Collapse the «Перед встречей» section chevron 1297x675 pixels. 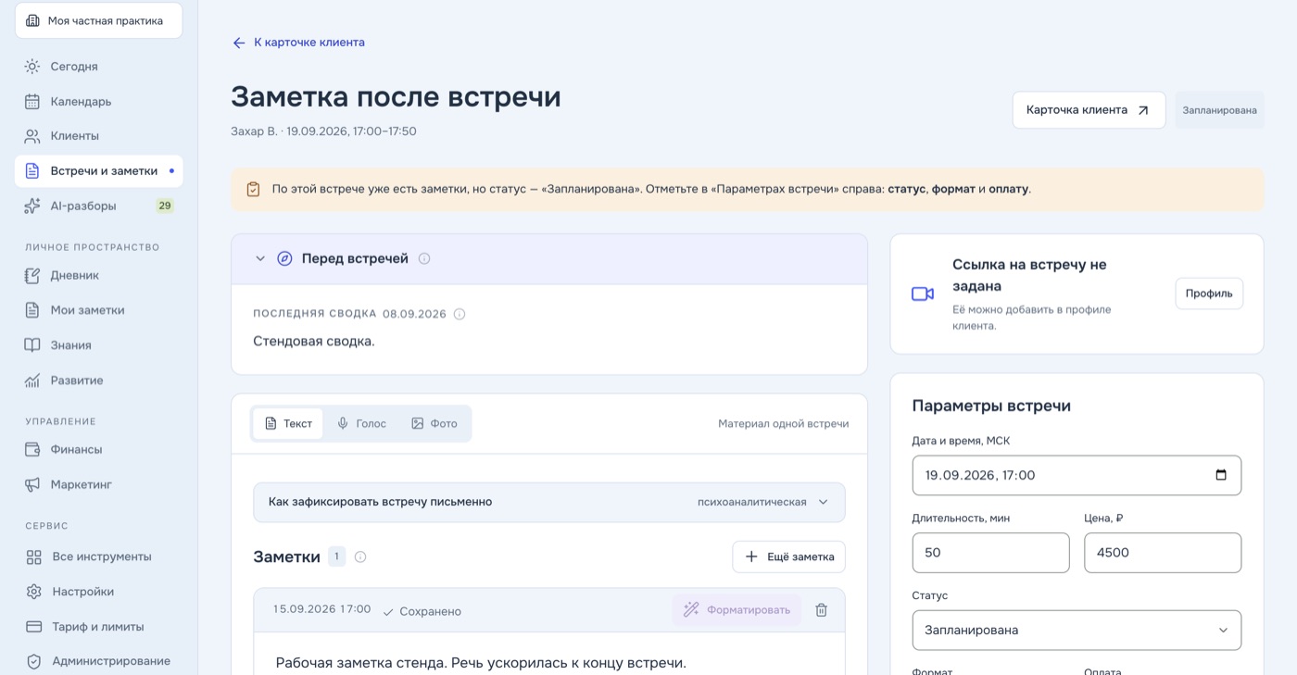point(260,258)
